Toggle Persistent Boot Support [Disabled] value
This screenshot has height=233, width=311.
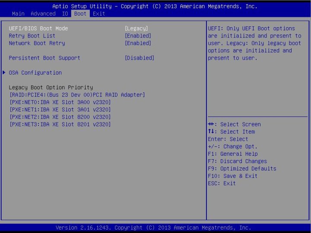point(140,58)
